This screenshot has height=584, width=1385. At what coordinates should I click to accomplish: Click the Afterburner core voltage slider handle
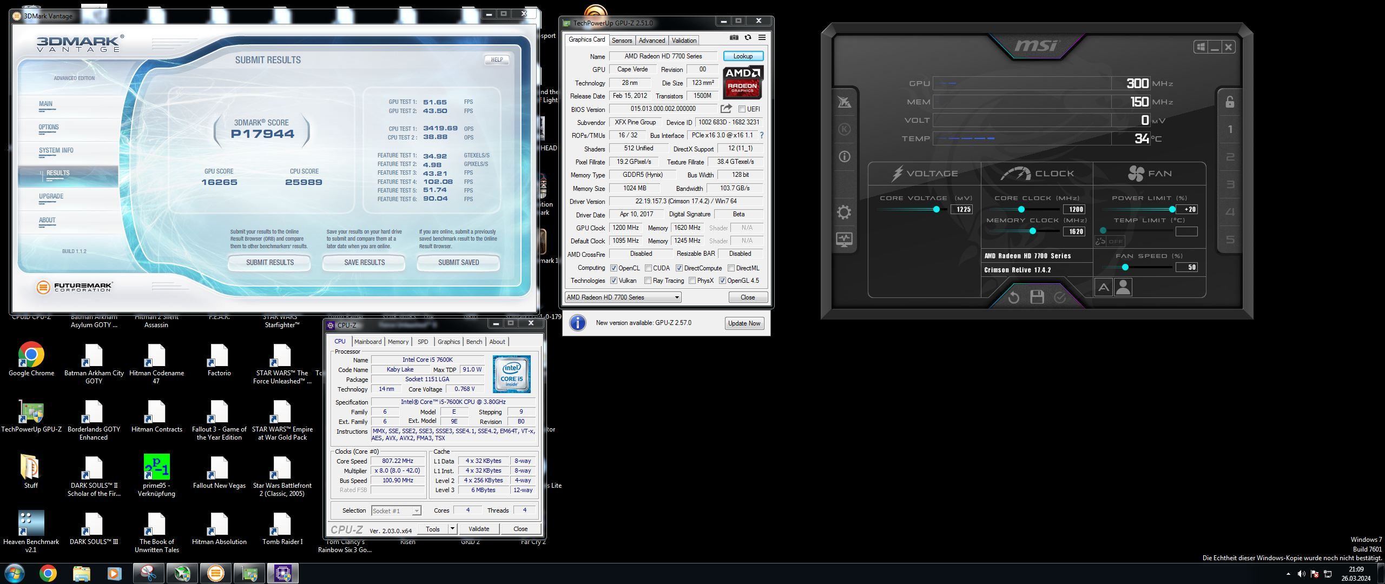tap(936, 209)
